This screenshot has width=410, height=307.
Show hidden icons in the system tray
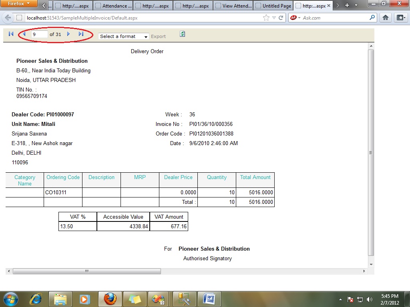click(341, 299)
